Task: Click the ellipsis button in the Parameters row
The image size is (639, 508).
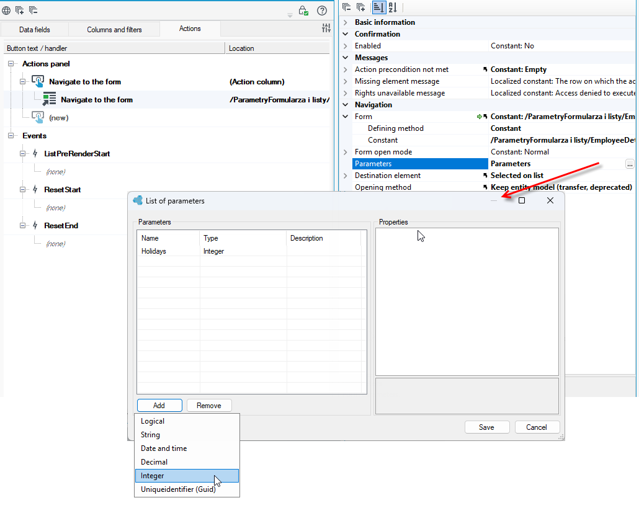Action: point(630,164)
